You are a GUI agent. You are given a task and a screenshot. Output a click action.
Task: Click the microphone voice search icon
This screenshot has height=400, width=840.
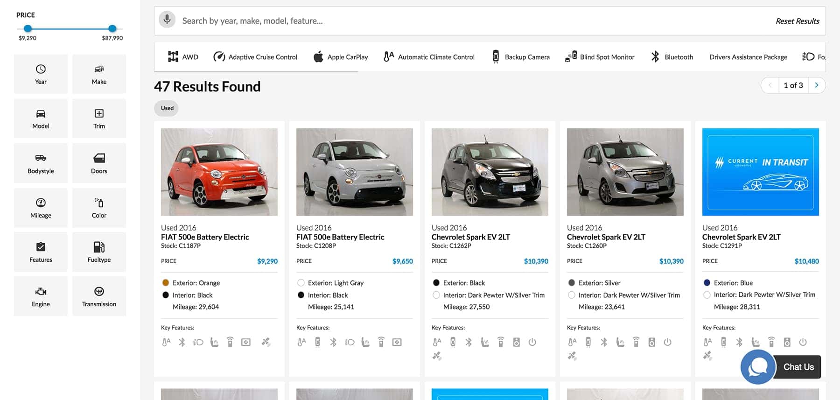pos(167,20)
